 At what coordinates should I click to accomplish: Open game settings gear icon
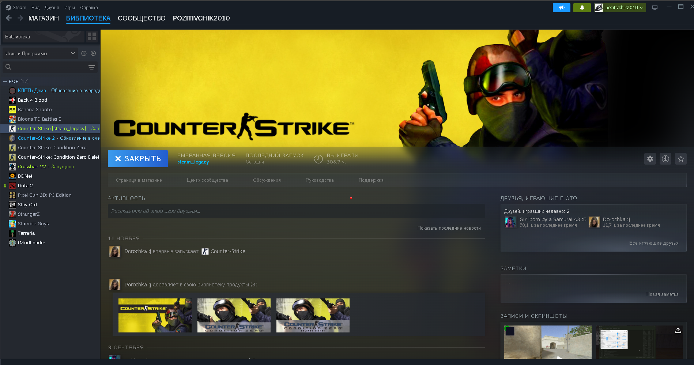click(650, 159)
